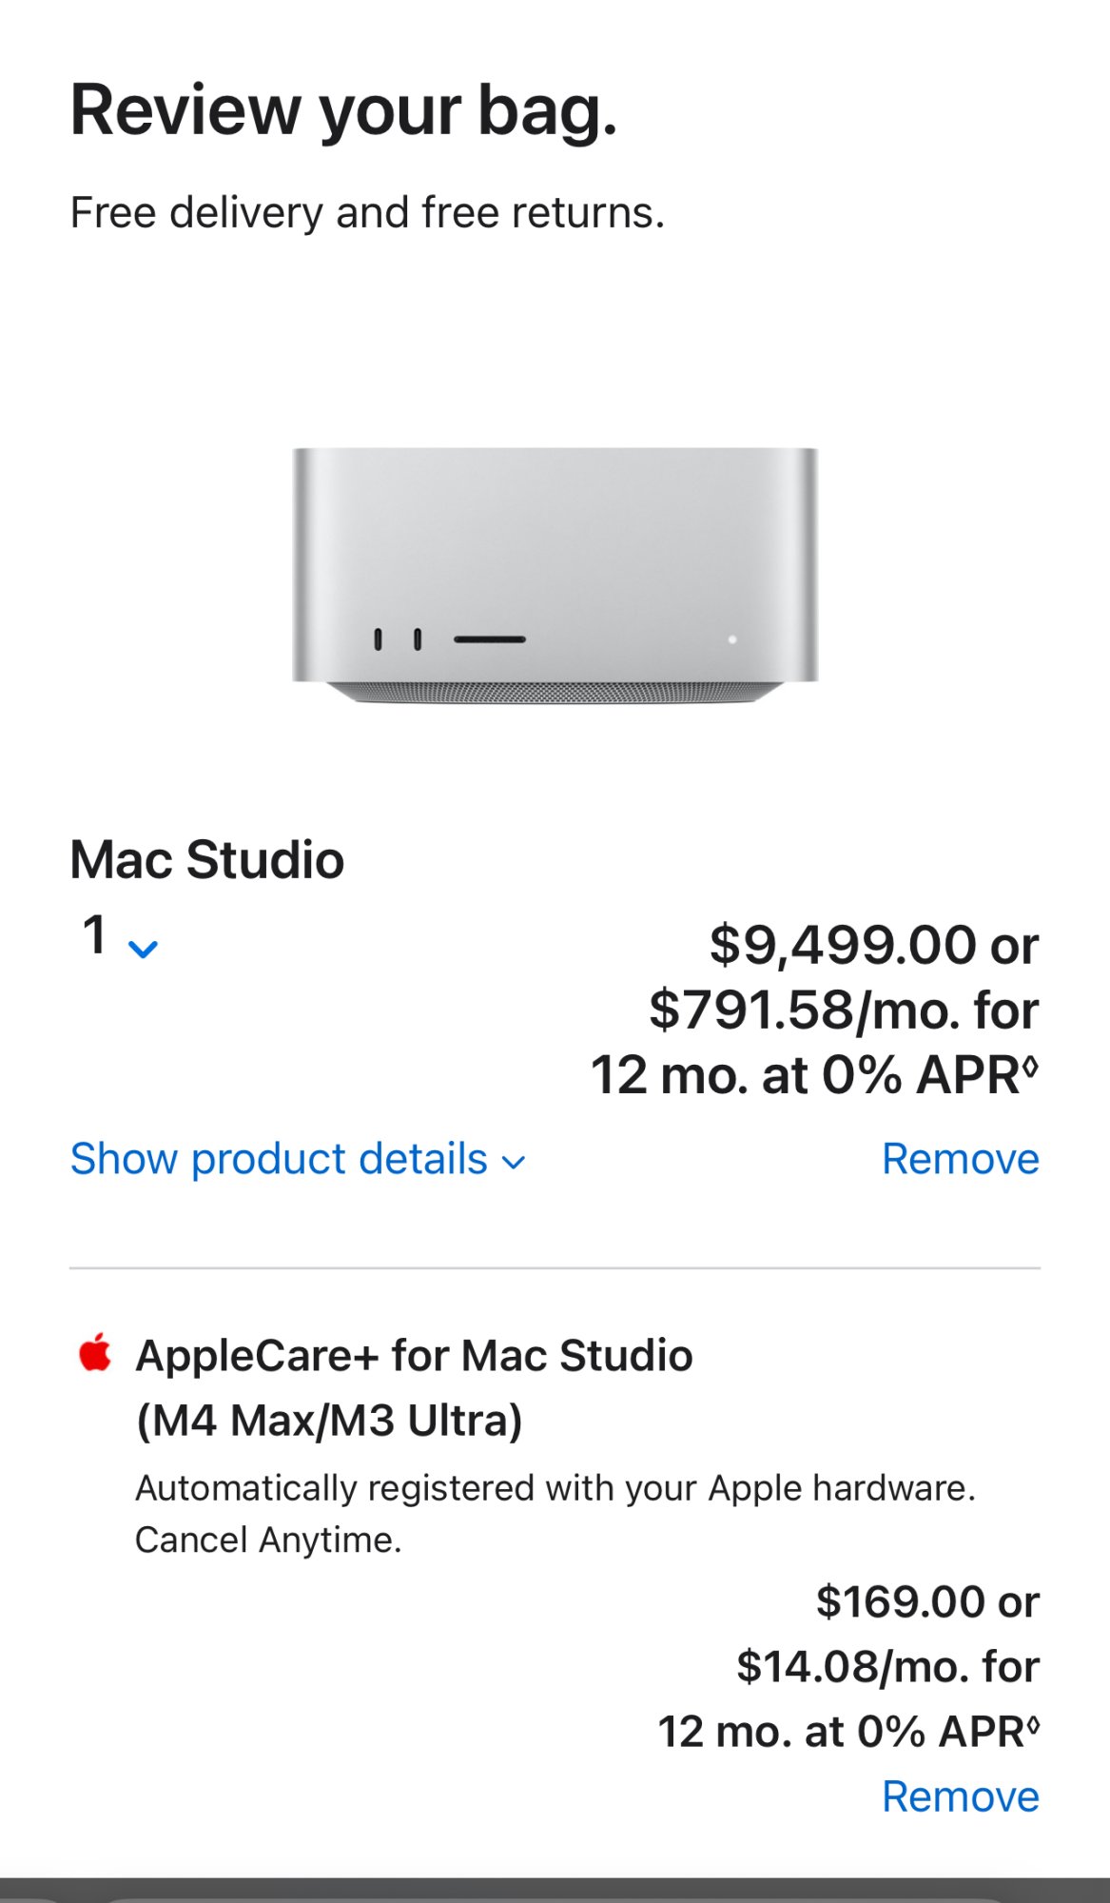Click the Review your bag heading

(x=343, y=110)
